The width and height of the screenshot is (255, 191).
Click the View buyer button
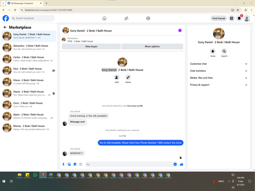91,46
